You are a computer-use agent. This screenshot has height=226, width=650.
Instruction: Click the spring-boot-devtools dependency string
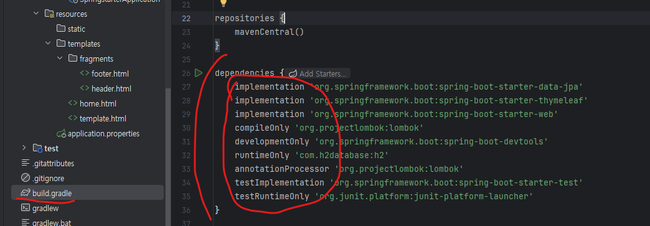(431, 142)
